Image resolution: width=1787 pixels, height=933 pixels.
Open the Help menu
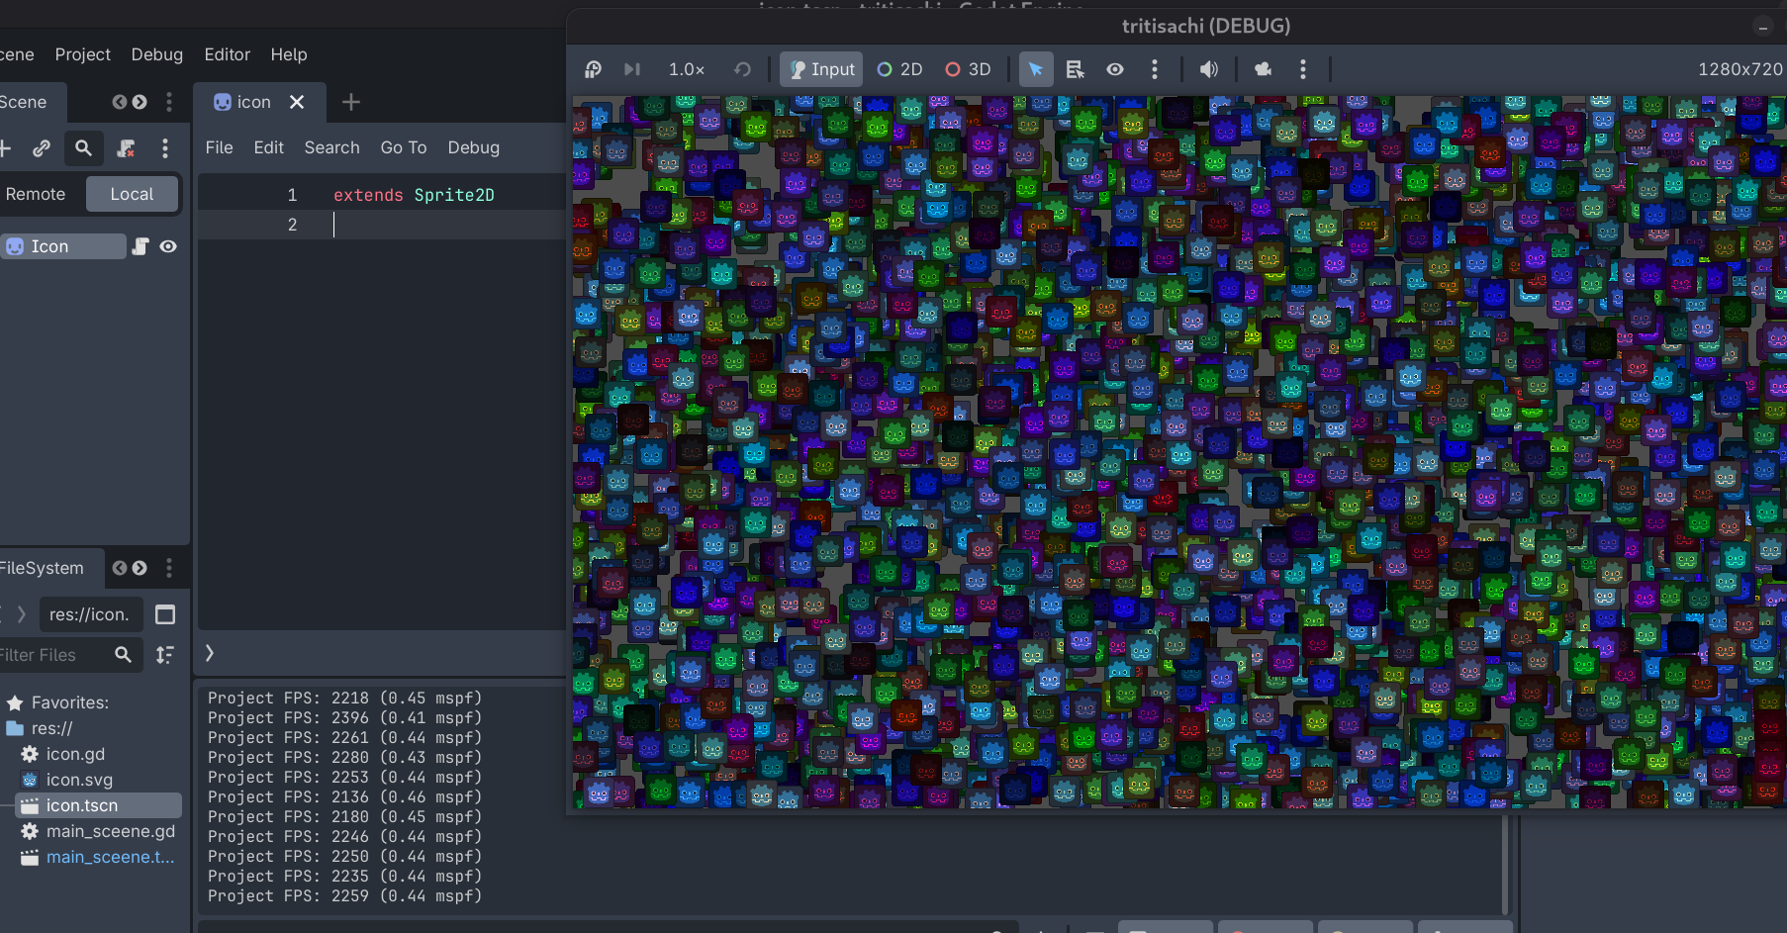tap(289, 54)
